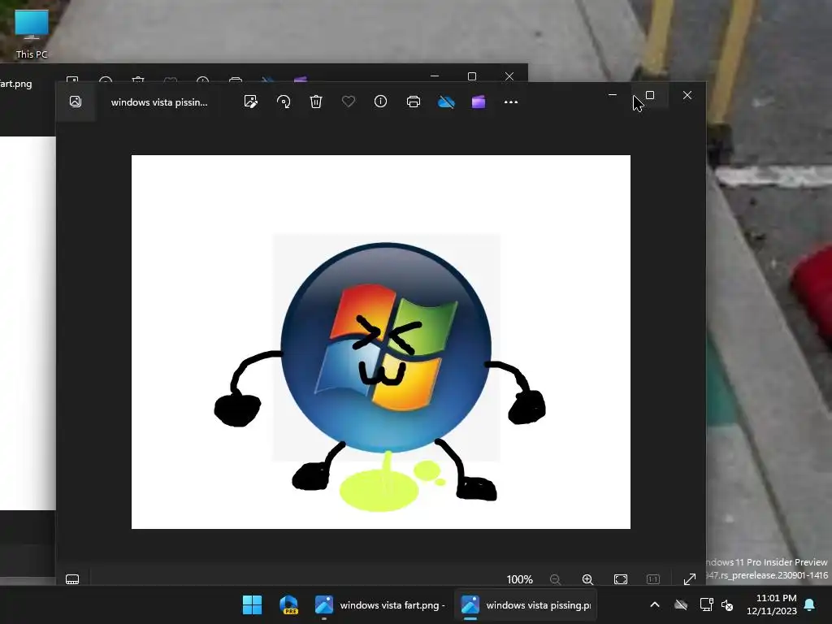Viewport: 832px width, 624px height.
Task: Click the OneDrive cloud icon in toolbar
Action: tap(446, 102)
